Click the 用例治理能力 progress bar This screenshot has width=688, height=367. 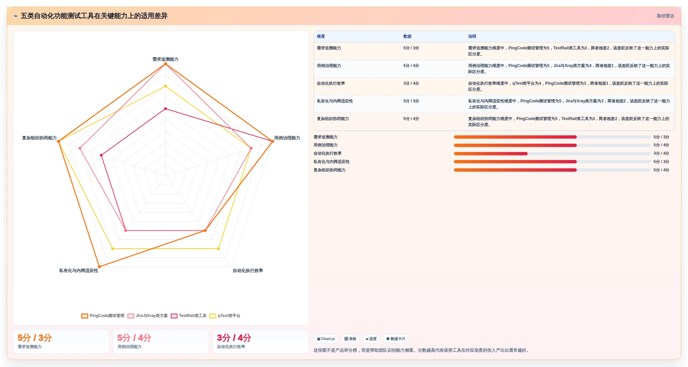(552, 145)
